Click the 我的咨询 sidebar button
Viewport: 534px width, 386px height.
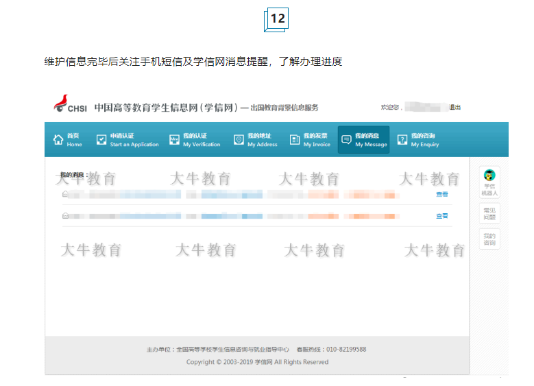pos(489,239)
